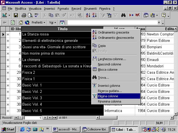Run the spelling check ABC icon
Viewport: 178px width, 133px height.
coord(36,15)
